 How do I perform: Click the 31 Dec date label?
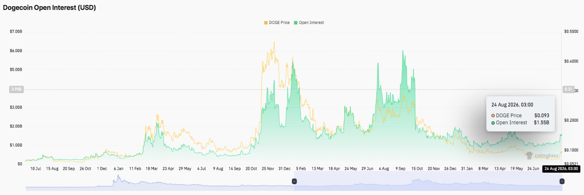coord(285,169)
